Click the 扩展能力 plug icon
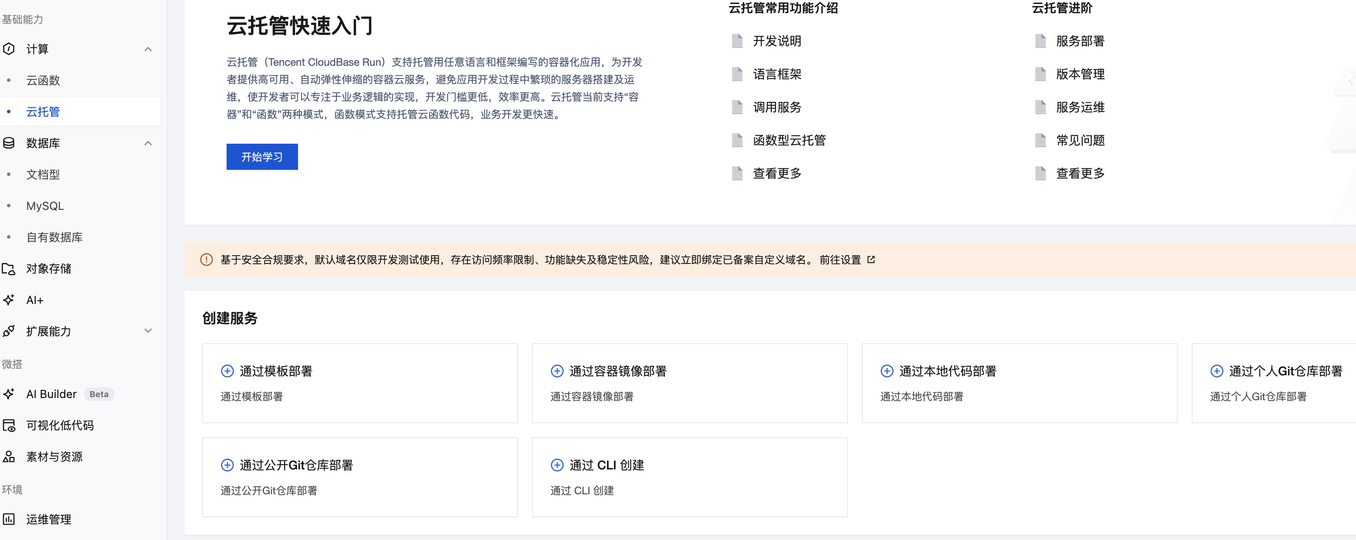This screenshot has width=1356, height=540. (9, 331)
